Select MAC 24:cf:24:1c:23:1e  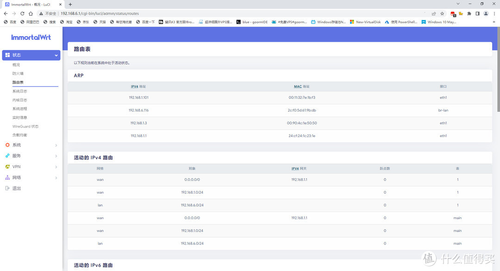click(302, 136)
